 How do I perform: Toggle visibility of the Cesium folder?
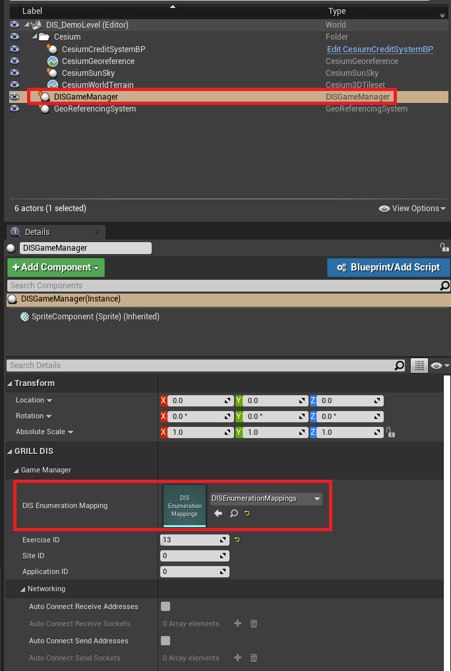coord(15,37)
